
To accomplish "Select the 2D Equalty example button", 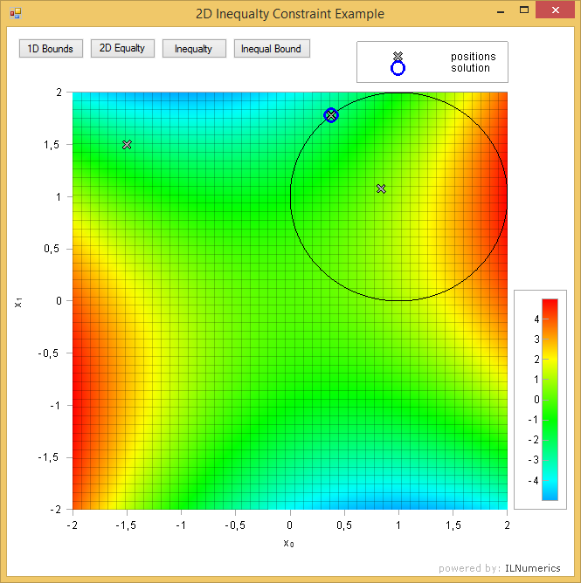I will (121, 49).
